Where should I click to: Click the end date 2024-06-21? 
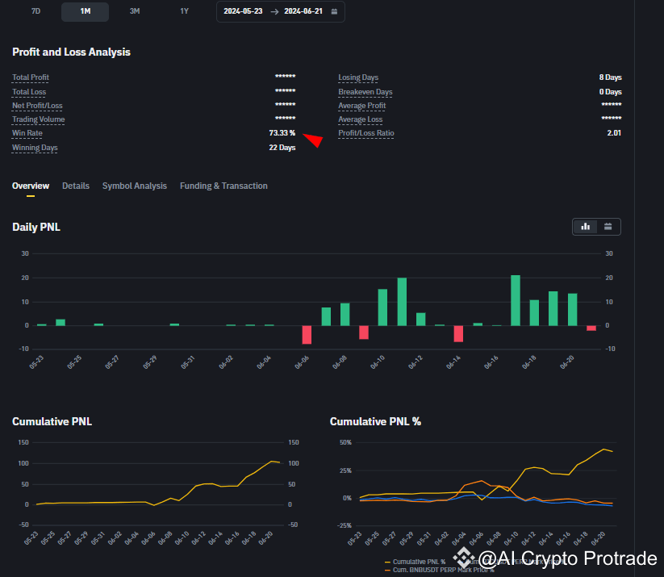click(x=303, y=11)
